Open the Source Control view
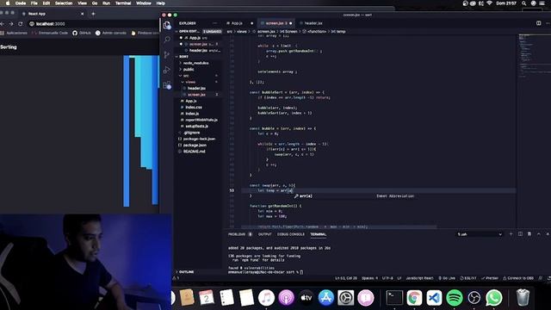The width and height of the screenshot is (551, 310). point(167,55)
